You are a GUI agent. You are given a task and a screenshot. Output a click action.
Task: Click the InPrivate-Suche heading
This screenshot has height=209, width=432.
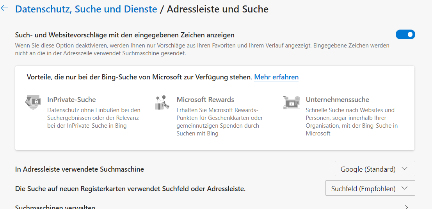coord(71,100)
